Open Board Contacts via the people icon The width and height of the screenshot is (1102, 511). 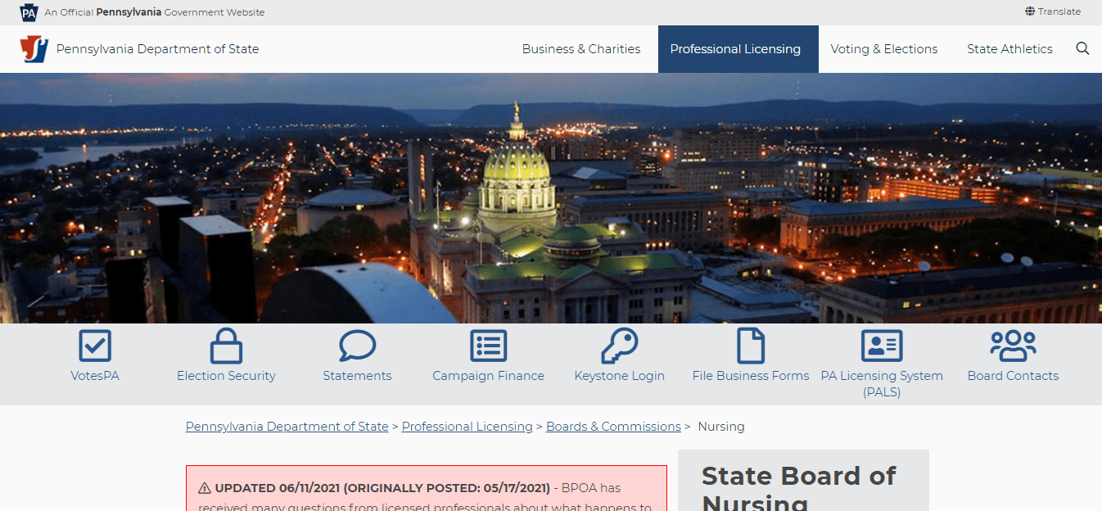1013,345
